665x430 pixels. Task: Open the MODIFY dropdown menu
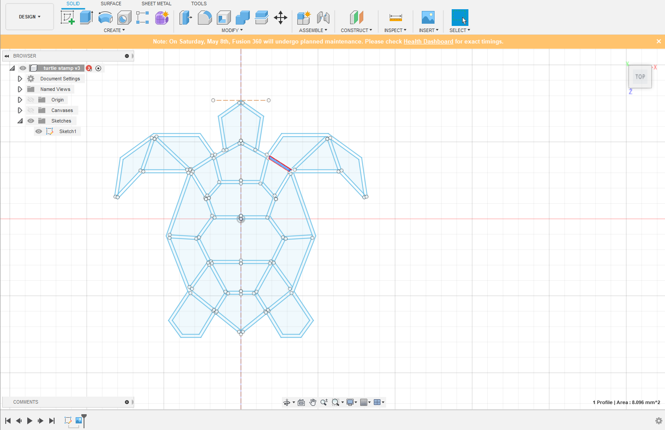pyautogui.click(x=232, y=30)
